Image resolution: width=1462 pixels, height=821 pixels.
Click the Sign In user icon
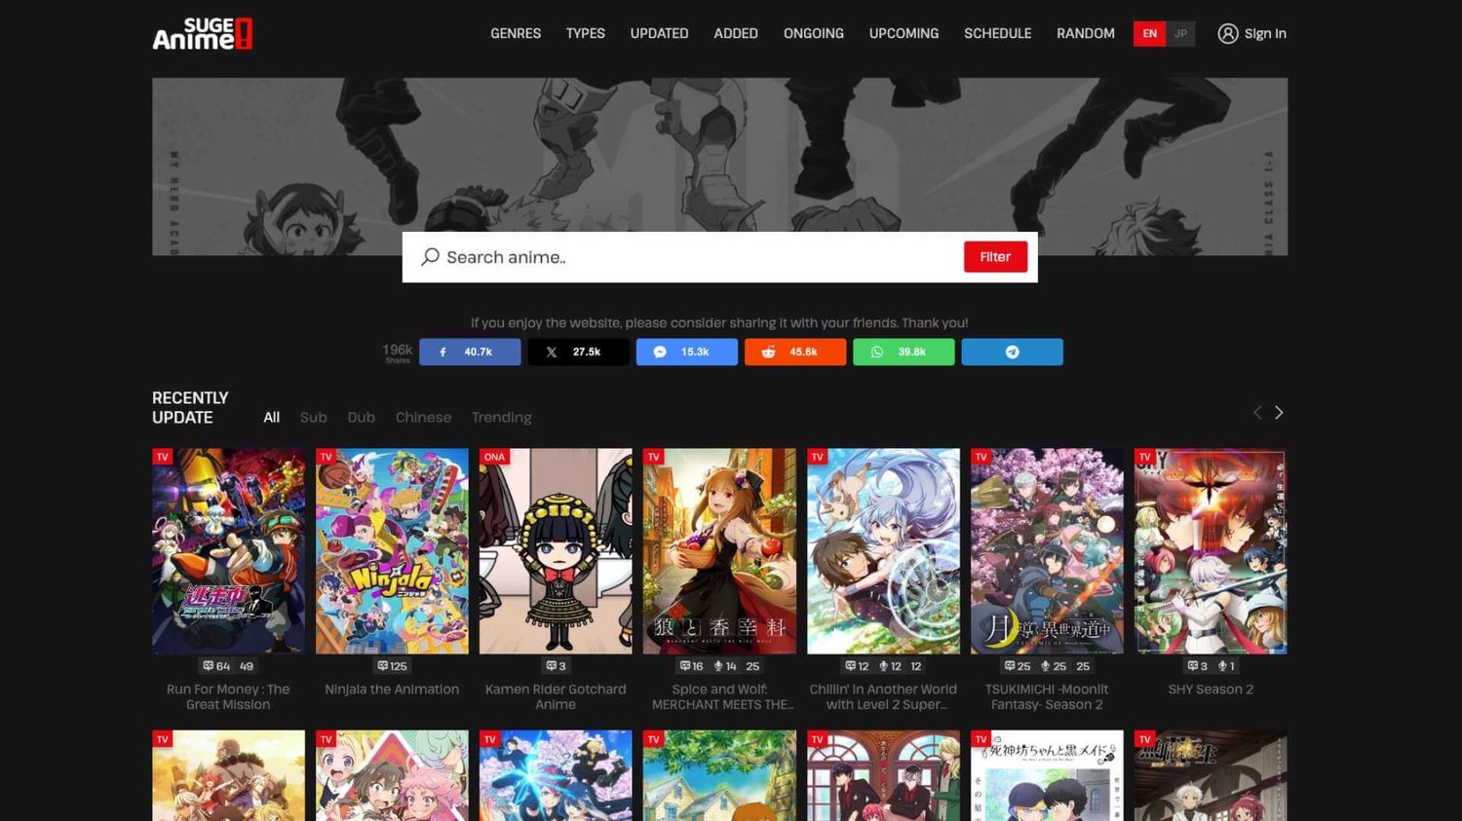[x=1228, y=33]
